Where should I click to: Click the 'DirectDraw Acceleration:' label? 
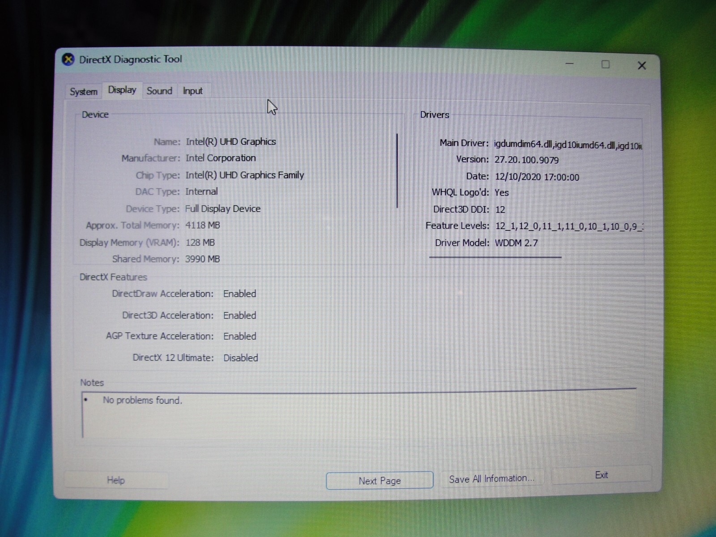coord(163,294)
